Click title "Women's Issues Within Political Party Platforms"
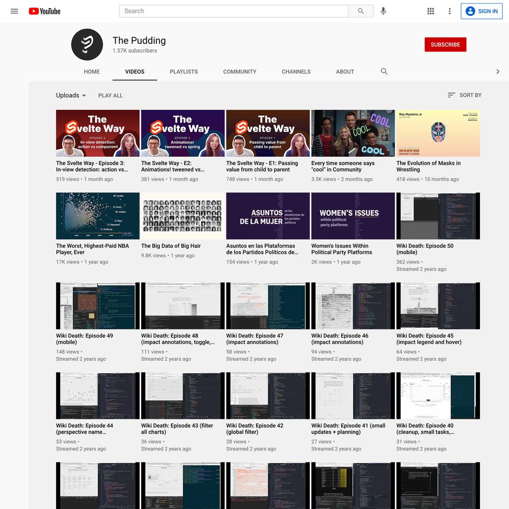This screenshot has width=509, height=509. click(342, 249)
